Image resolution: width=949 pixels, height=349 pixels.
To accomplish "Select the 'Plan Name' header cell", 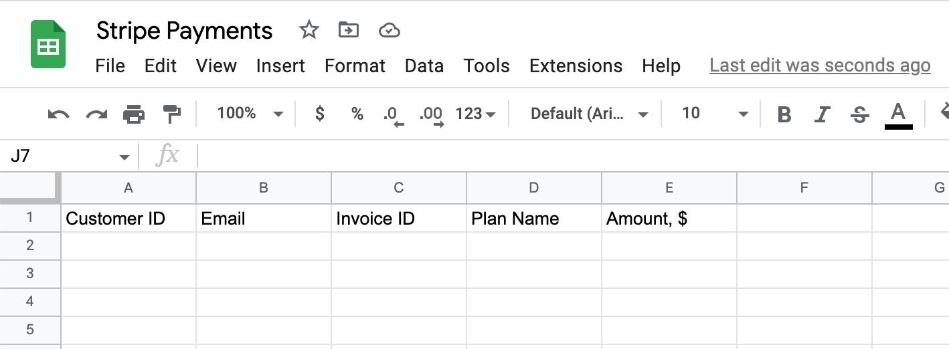I will (x=533, y=219).
